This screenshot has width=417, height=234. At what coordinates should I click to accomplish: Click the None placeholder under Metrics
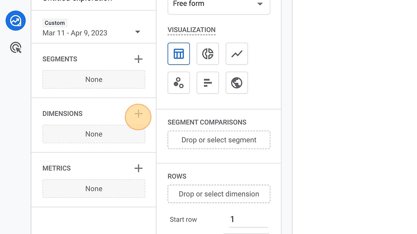(94, 189)
